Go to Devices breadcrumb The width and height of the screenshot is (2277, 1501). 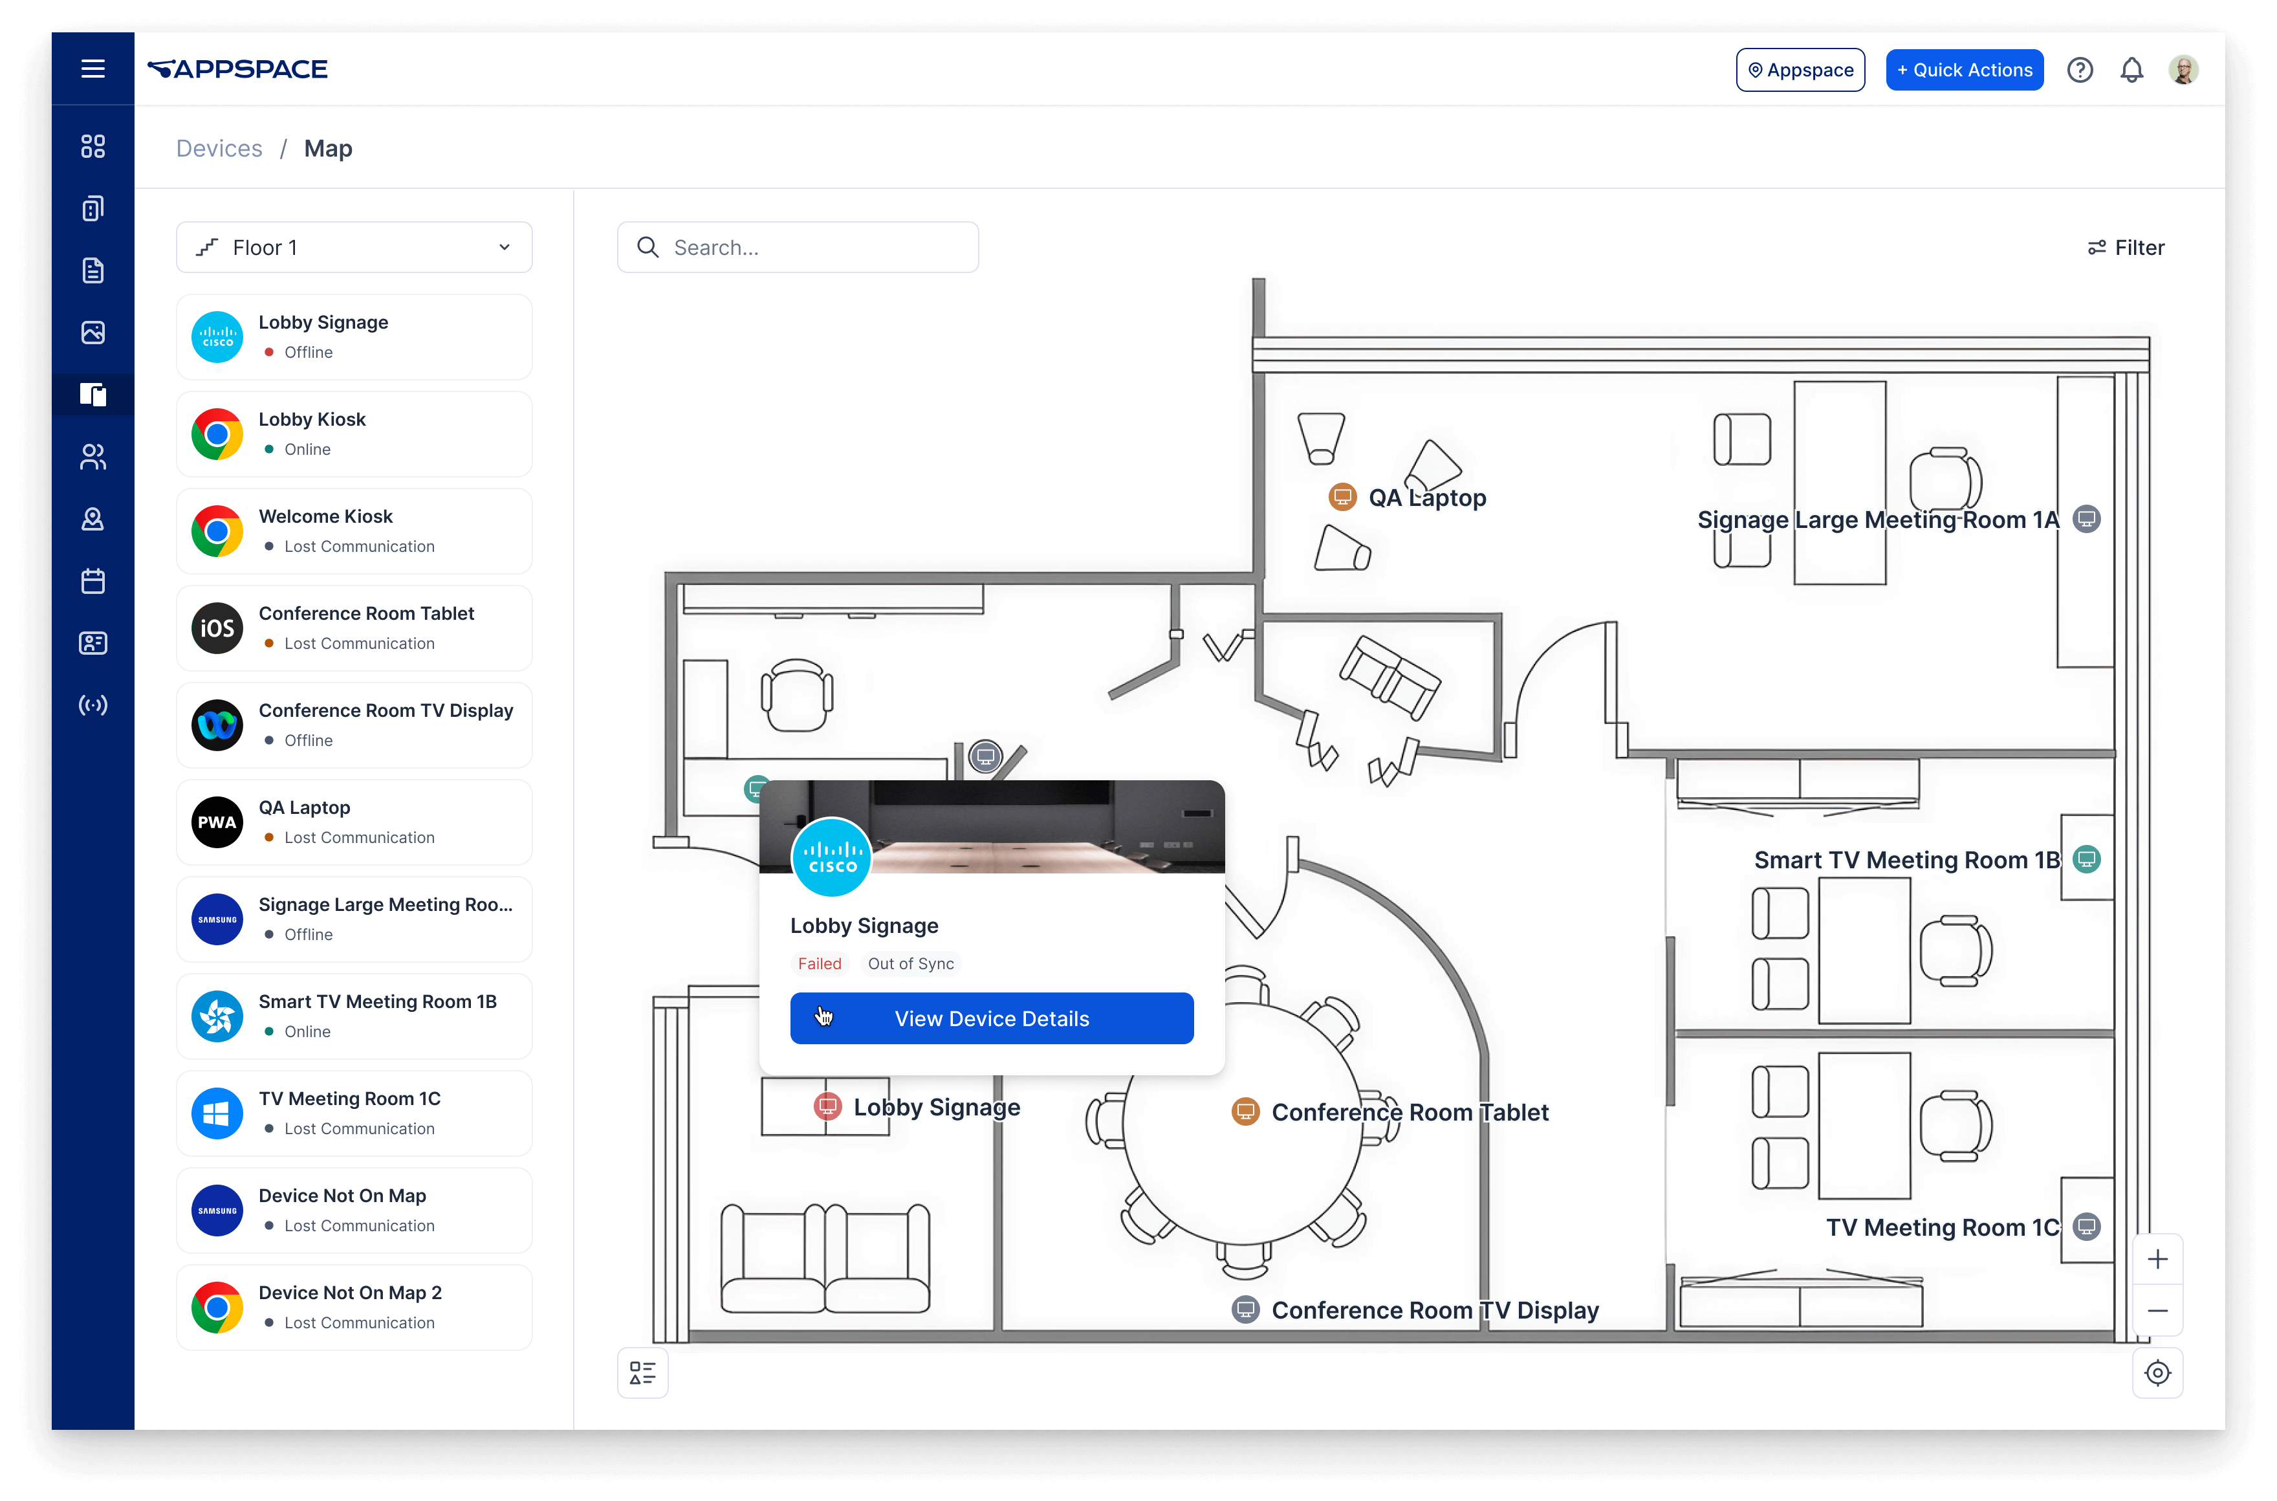(x=219, y=148)
